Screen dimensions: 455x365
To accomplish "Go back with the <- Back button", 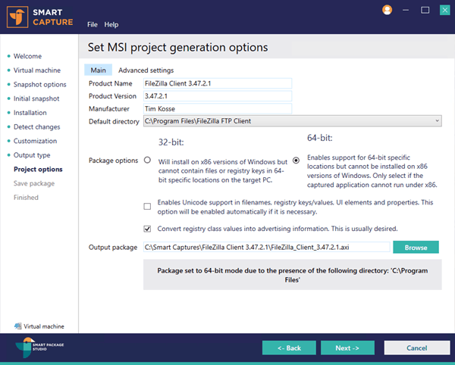I will pyautogui.click(x=289, y=348).
